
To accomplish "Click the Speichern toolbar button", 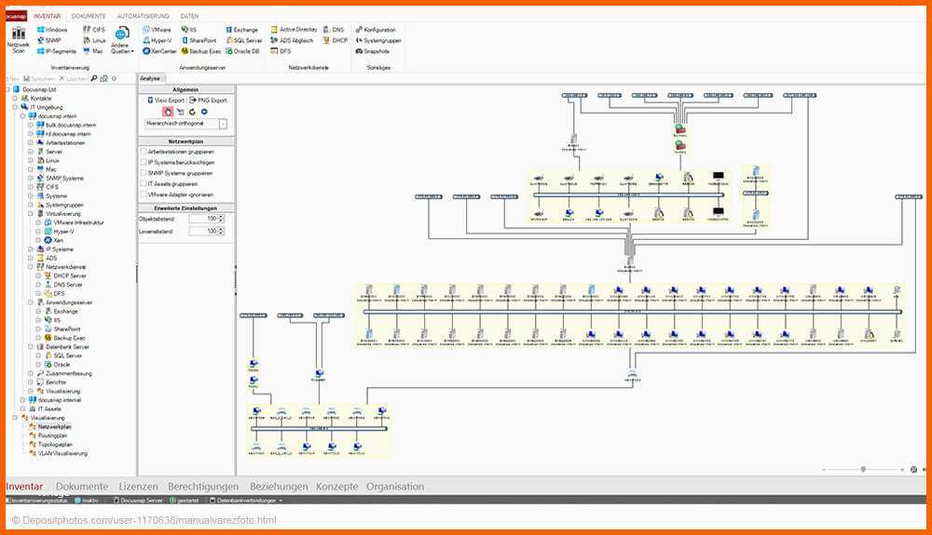I will tap(39, 78).
